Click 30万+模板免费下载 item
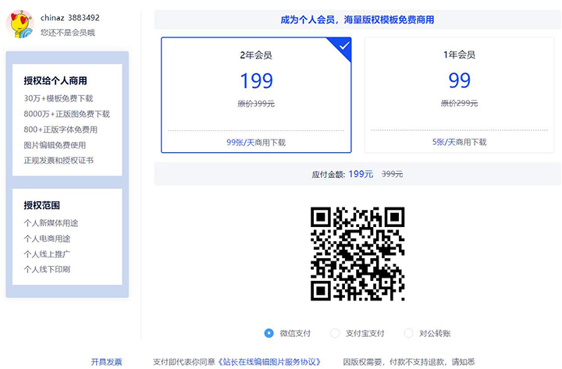 tap(59, 98)
